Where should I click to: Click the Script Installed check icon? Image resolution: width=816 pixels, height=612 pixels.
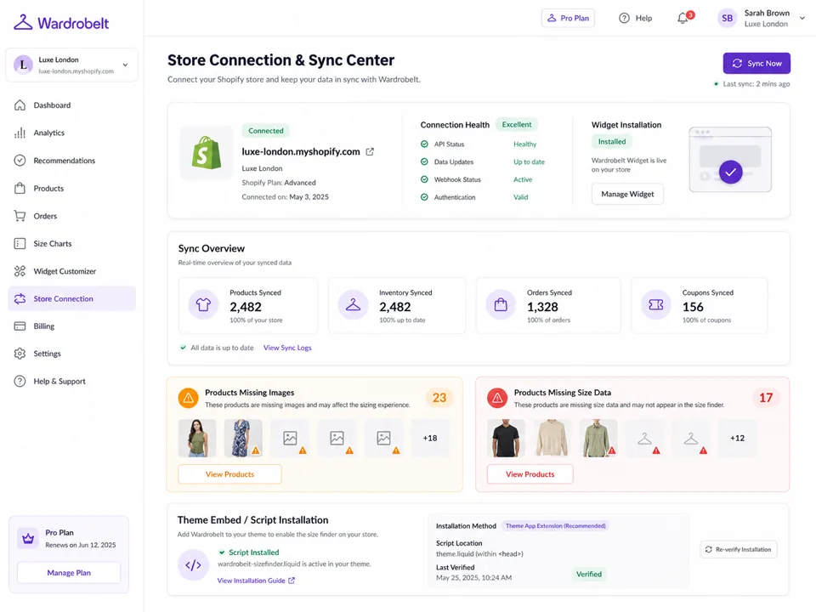pos(222,552)
